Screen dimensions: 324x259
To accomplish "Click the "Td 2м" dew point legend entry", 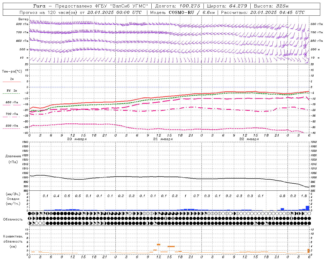I will click(x=12, y=91).
